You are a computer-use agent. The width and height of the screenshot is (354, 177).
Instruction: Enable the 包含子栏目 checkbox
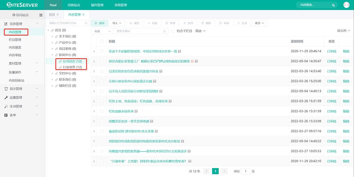[173, 31]
